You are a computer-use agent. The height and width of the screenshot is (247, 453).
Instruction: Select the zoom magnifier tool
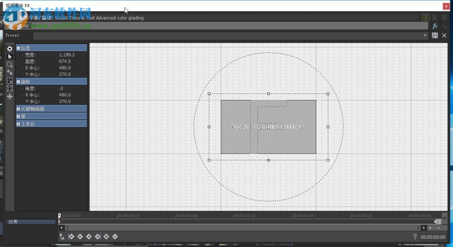(10, 65)
